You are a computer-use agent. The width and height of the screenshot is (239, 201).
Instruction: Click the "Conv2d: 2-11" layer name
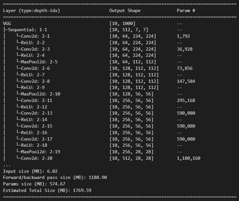pyautogui.click(x=37, y=100)
